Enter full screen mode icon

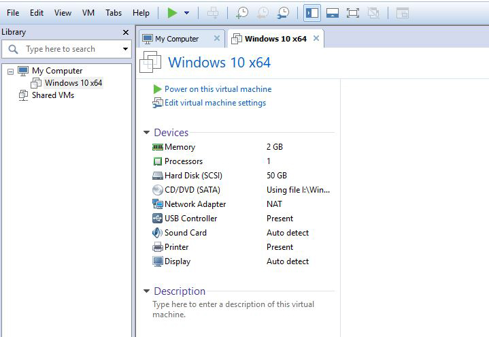coord(353,13)
